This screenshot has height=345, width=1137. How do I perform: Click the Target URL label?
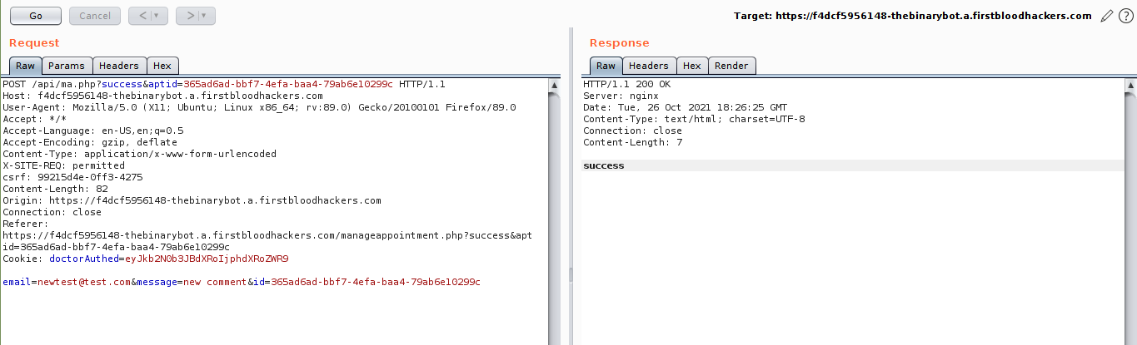coord(912,16)
